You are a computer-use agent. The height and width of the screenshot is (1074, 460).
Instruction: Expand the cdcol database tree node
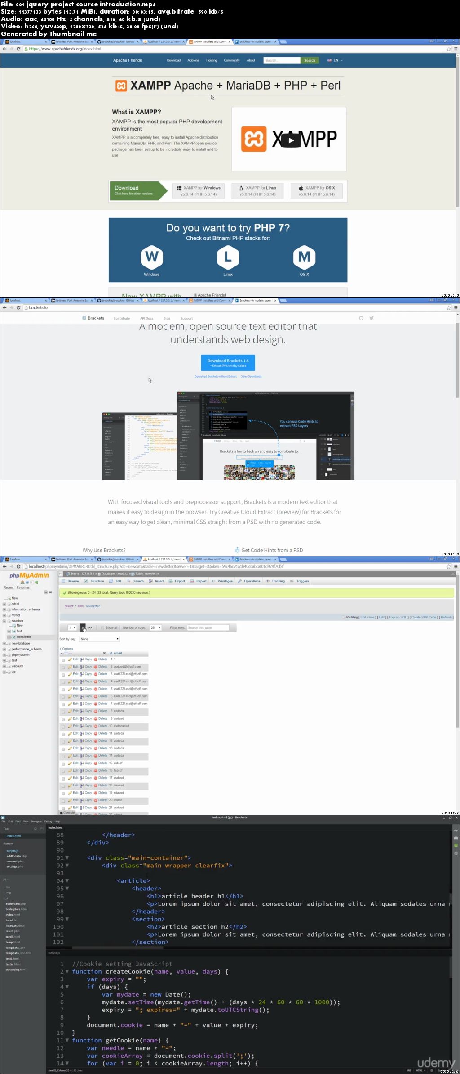point(4,604)
